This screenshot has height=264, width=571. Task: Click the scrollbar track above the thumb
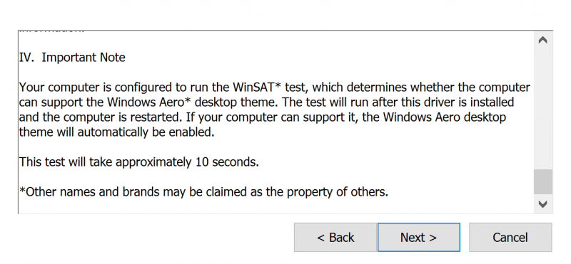click(x=543, y=109)
